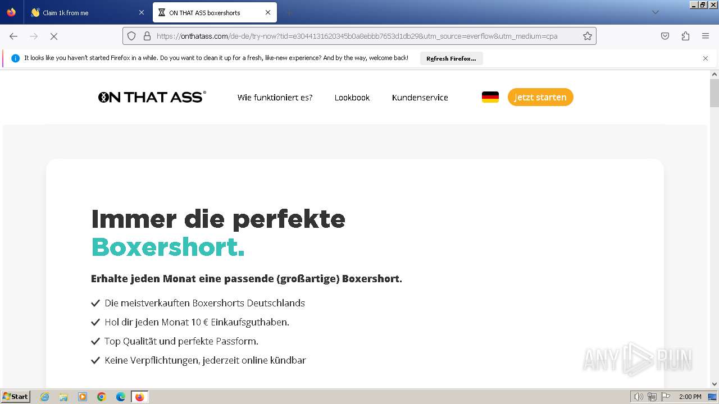Stop loading the page
Image resolution: width=719 pixels, height=404 pixels.
[x=54, y=36]
